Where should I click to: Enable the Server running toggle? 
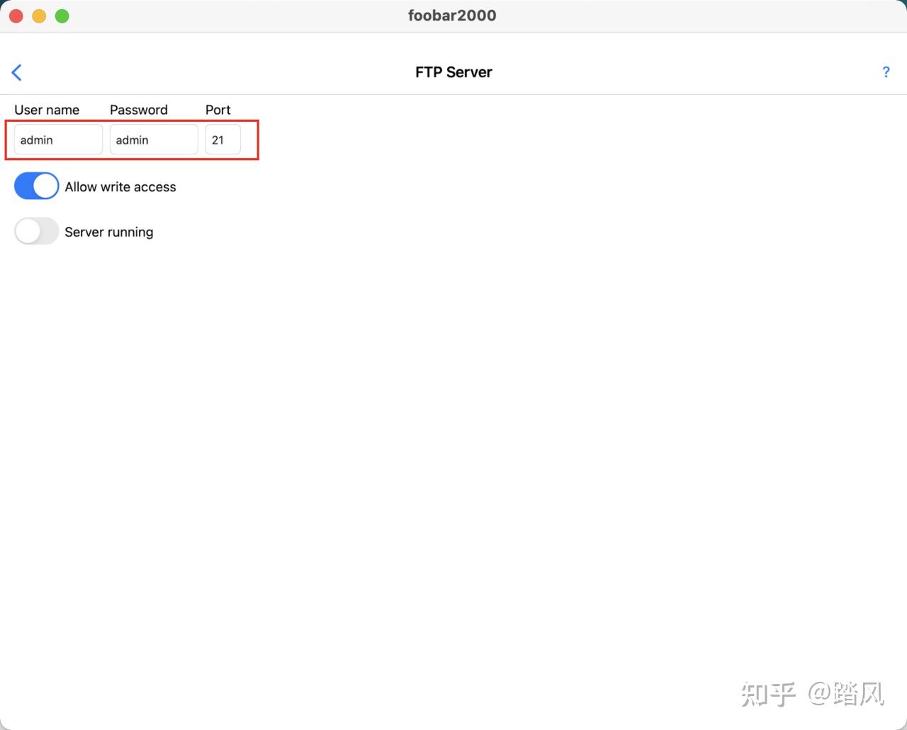click(36, 231)
